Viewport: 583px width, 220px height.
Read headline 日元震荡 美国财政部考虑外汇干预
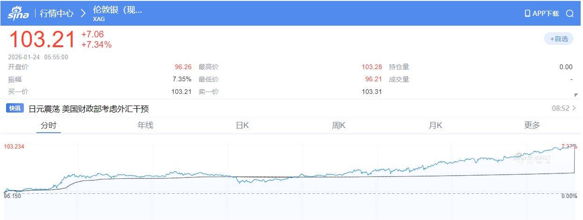click(x=88, y=109)
